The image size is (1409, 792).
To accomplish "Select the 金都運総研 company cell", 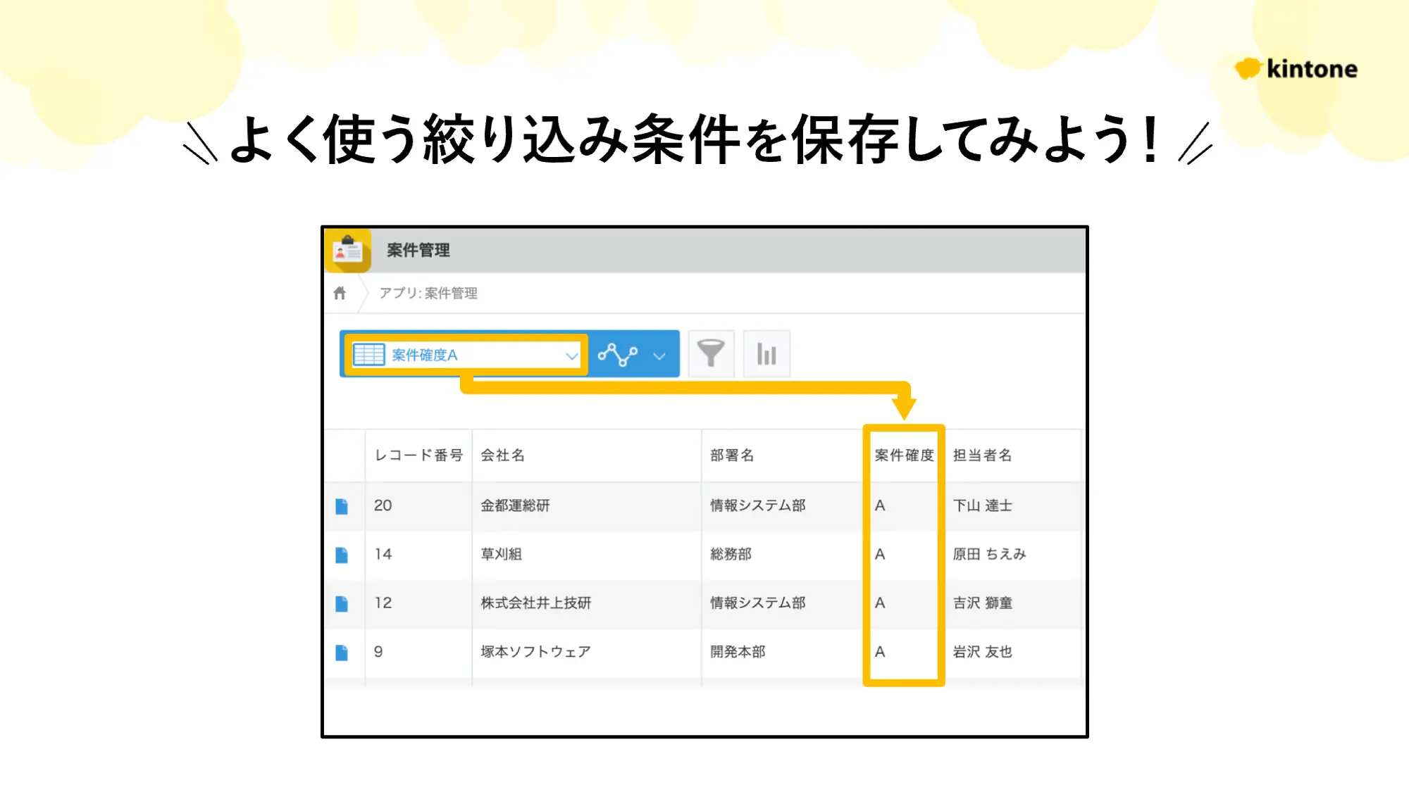I will pos(515,505).
